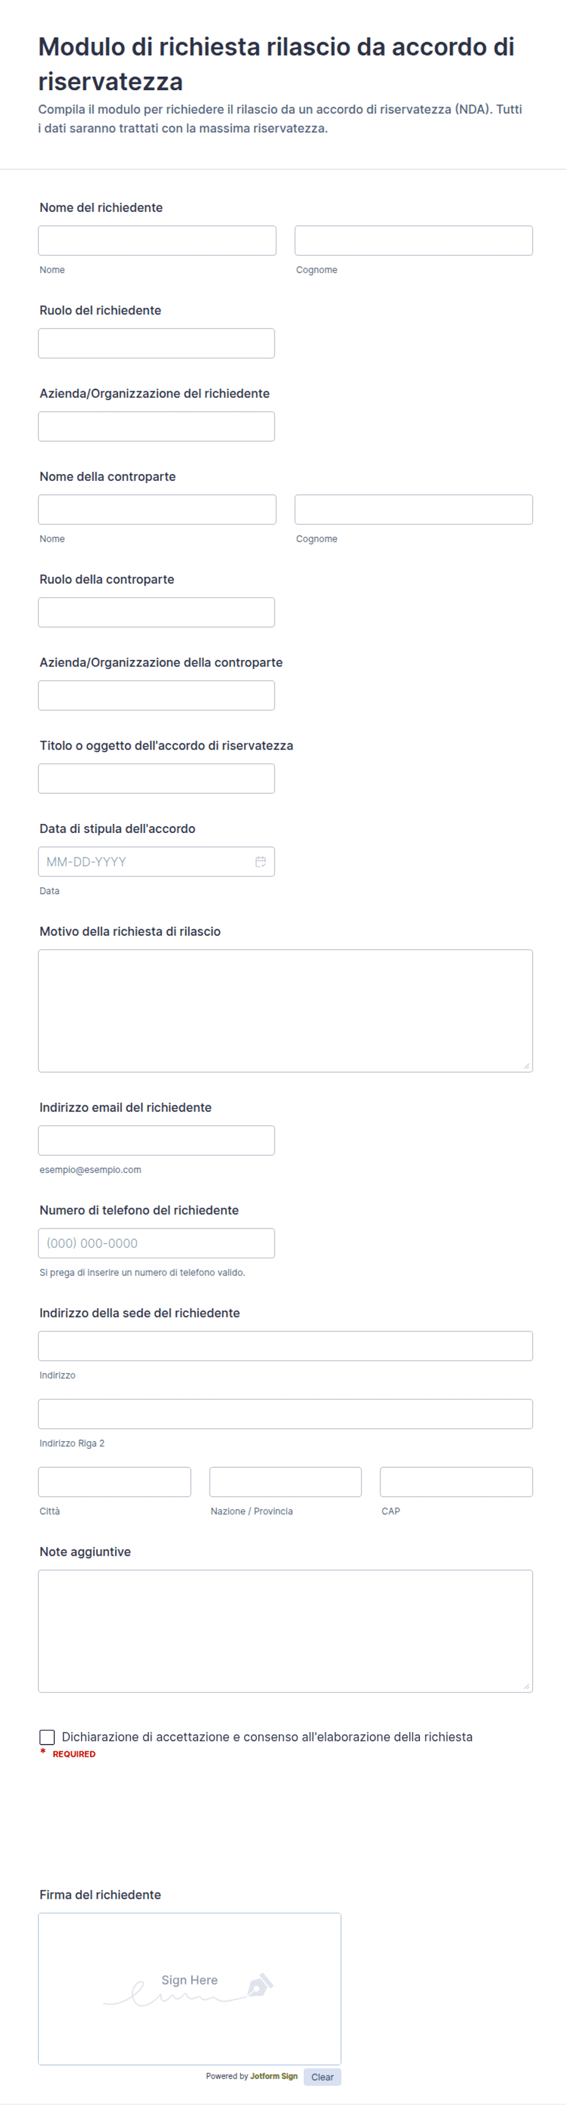The image size is (566, 2112).
Task: Focus the Motivo della richiesta textarea
Action: click(x=285, y=1010)
